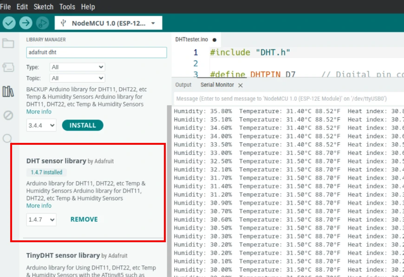This screenshot has width=404, height=277.
Task: Select the Serial Monitor tab
Action: tap(217, 85)
